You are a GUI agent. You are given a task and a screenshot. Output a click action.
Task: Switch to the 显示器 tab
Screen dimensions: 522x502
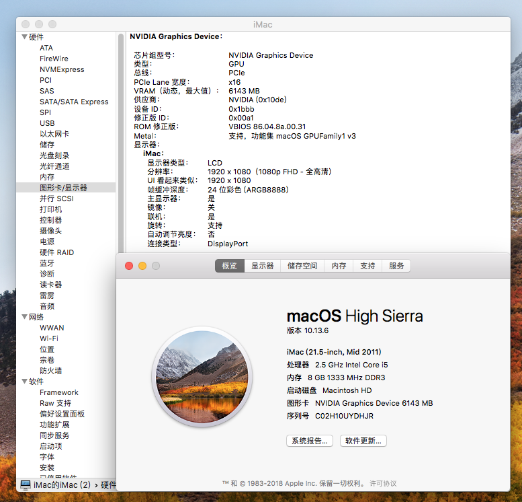coord(262,266)
